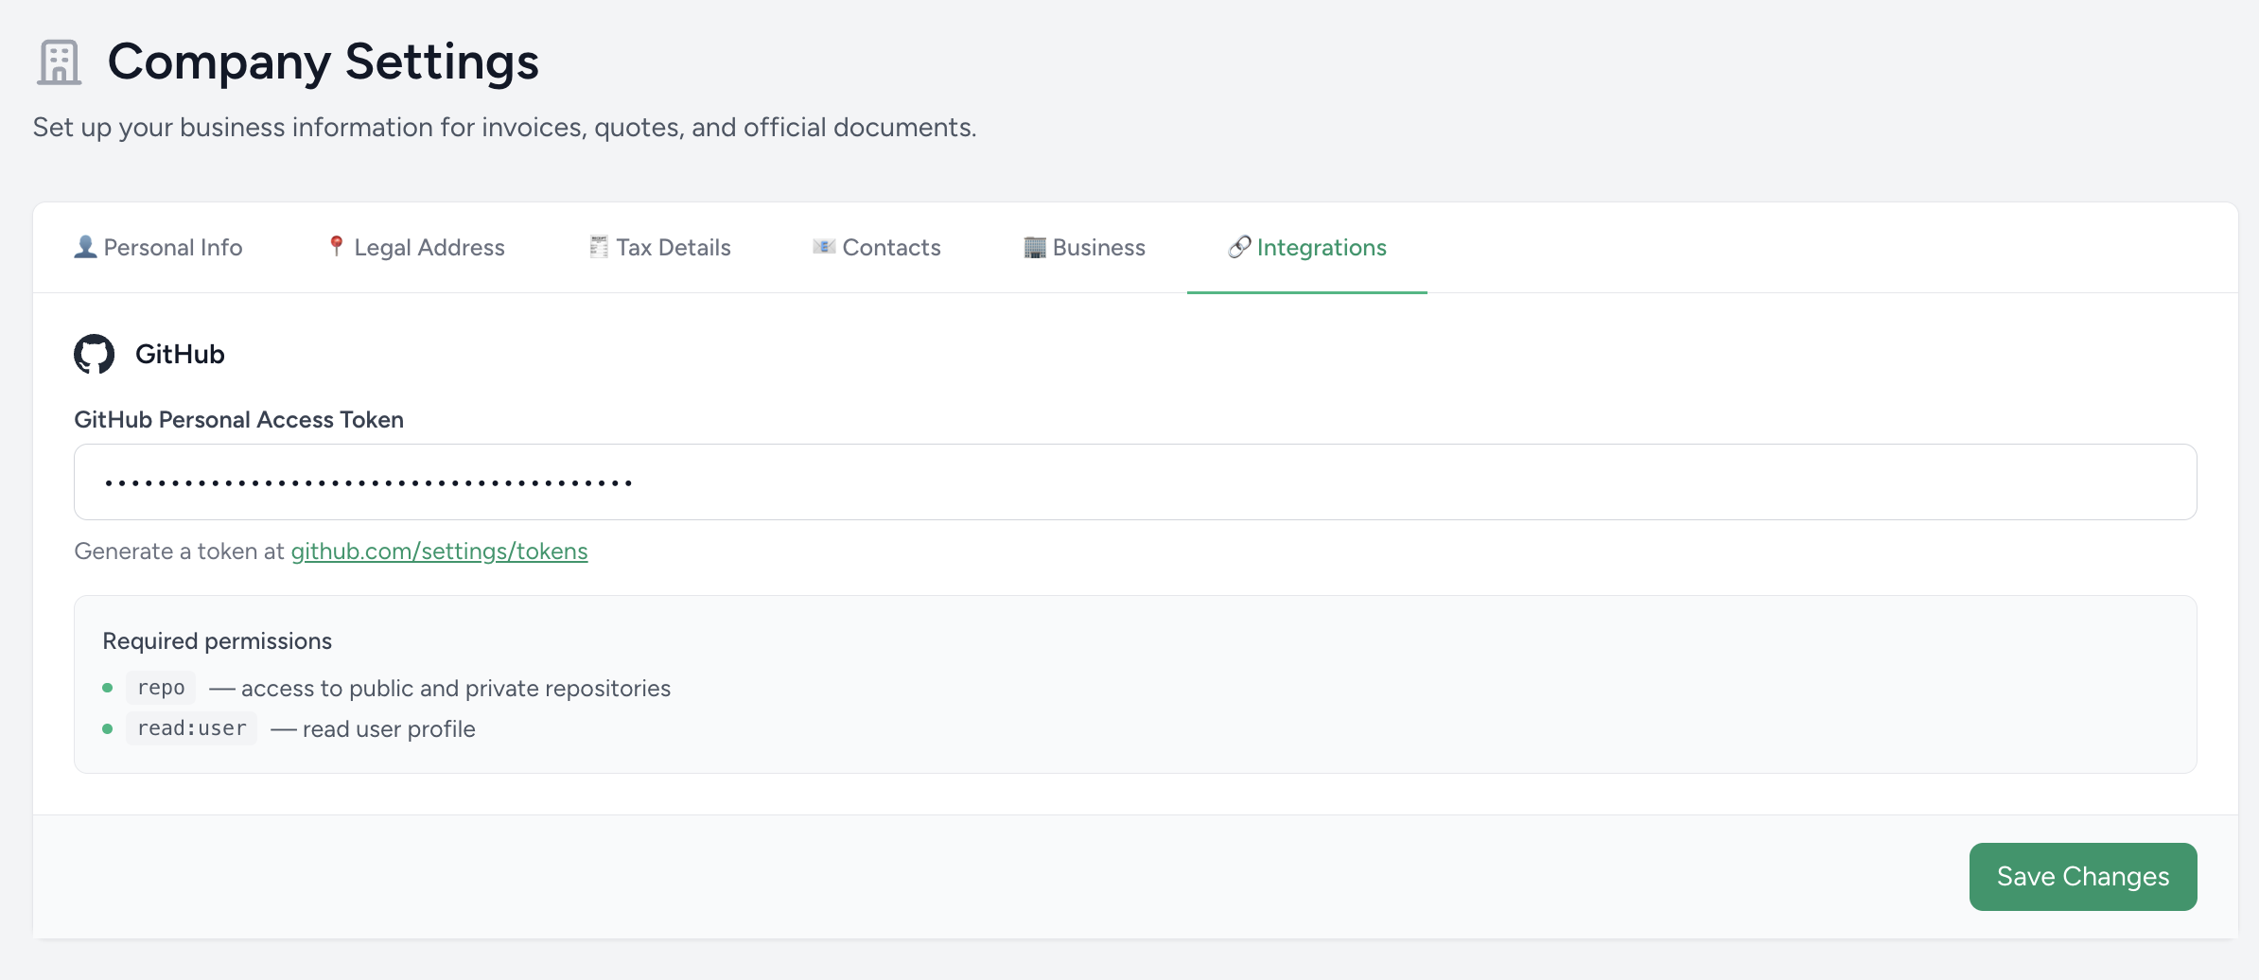Switch to the Personal Info tab label

pyautogui.click(x=173, y=248)
